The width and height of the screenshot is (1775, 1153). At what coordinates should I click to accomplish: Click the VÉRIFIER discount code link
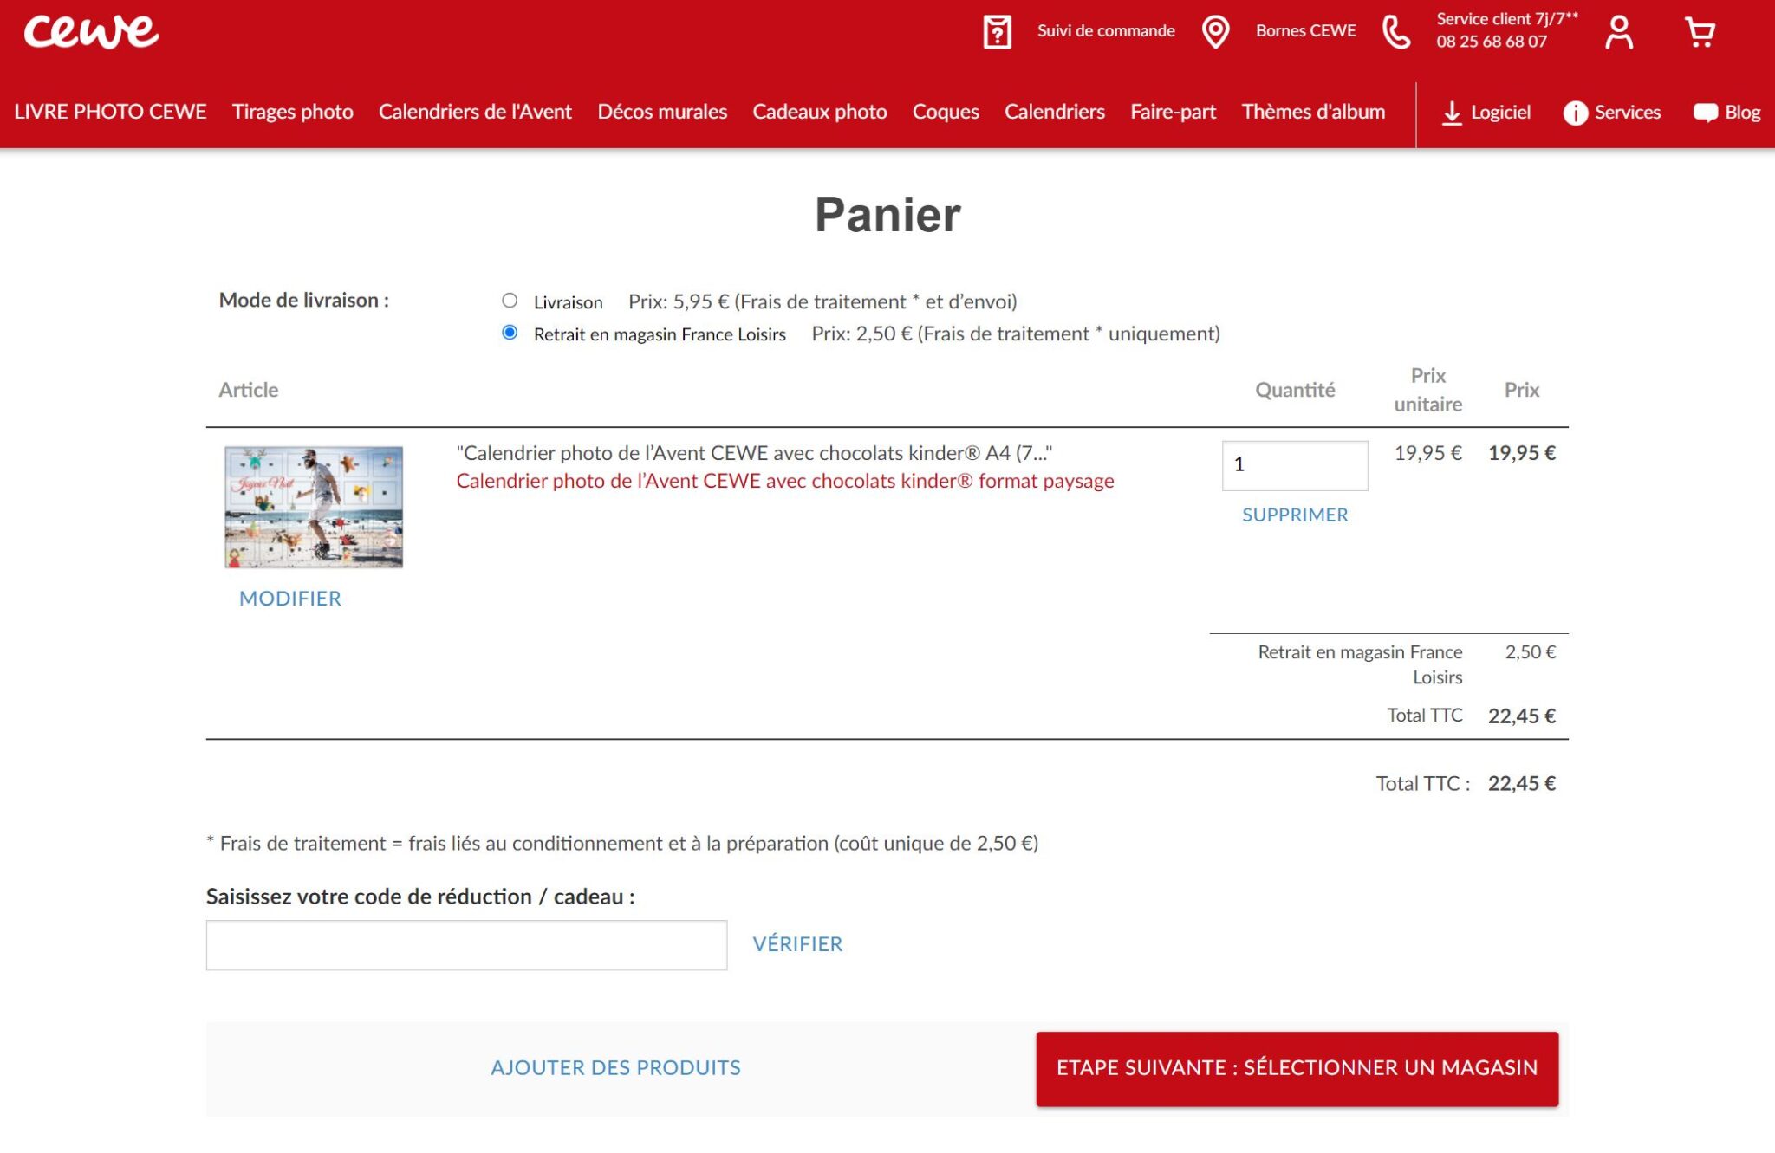796,944
